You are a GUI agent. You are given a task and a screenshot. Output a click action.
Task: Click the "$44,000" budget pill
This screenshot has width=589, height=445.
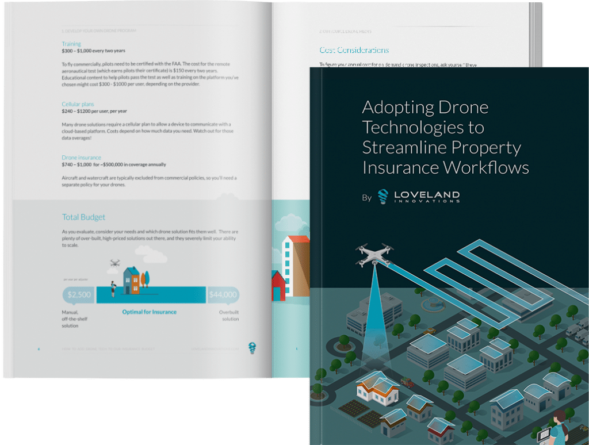(223, 295)
